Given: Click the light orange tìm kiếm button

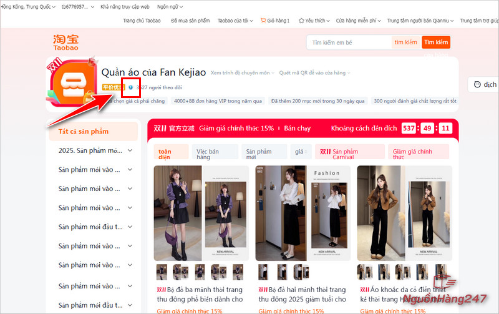Looking at the screenshot, I should (406, 42).
